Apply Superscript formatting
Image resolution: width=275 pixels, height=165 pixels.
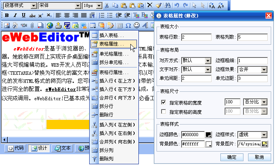pyautogui.click(x=41, y=15)
